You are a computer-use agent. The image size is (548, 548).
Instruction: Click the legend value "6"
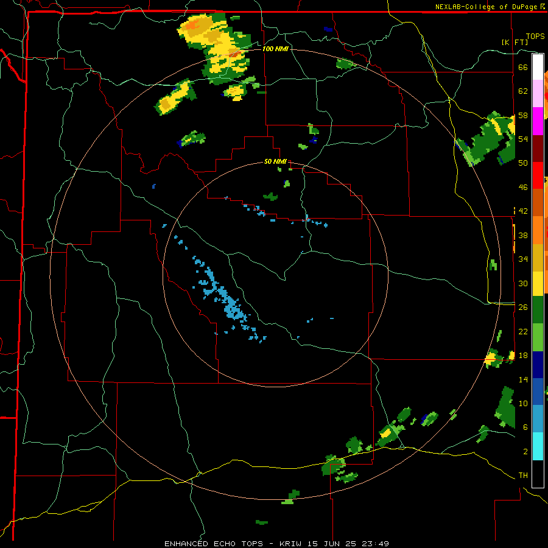pyautogui.click(x=525, y=427)
